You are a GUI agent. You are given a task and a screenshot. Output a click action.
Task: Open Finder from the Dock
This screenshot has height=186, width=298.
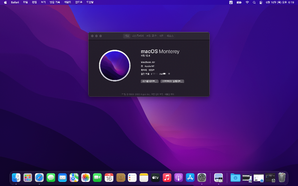click(16, 178)
